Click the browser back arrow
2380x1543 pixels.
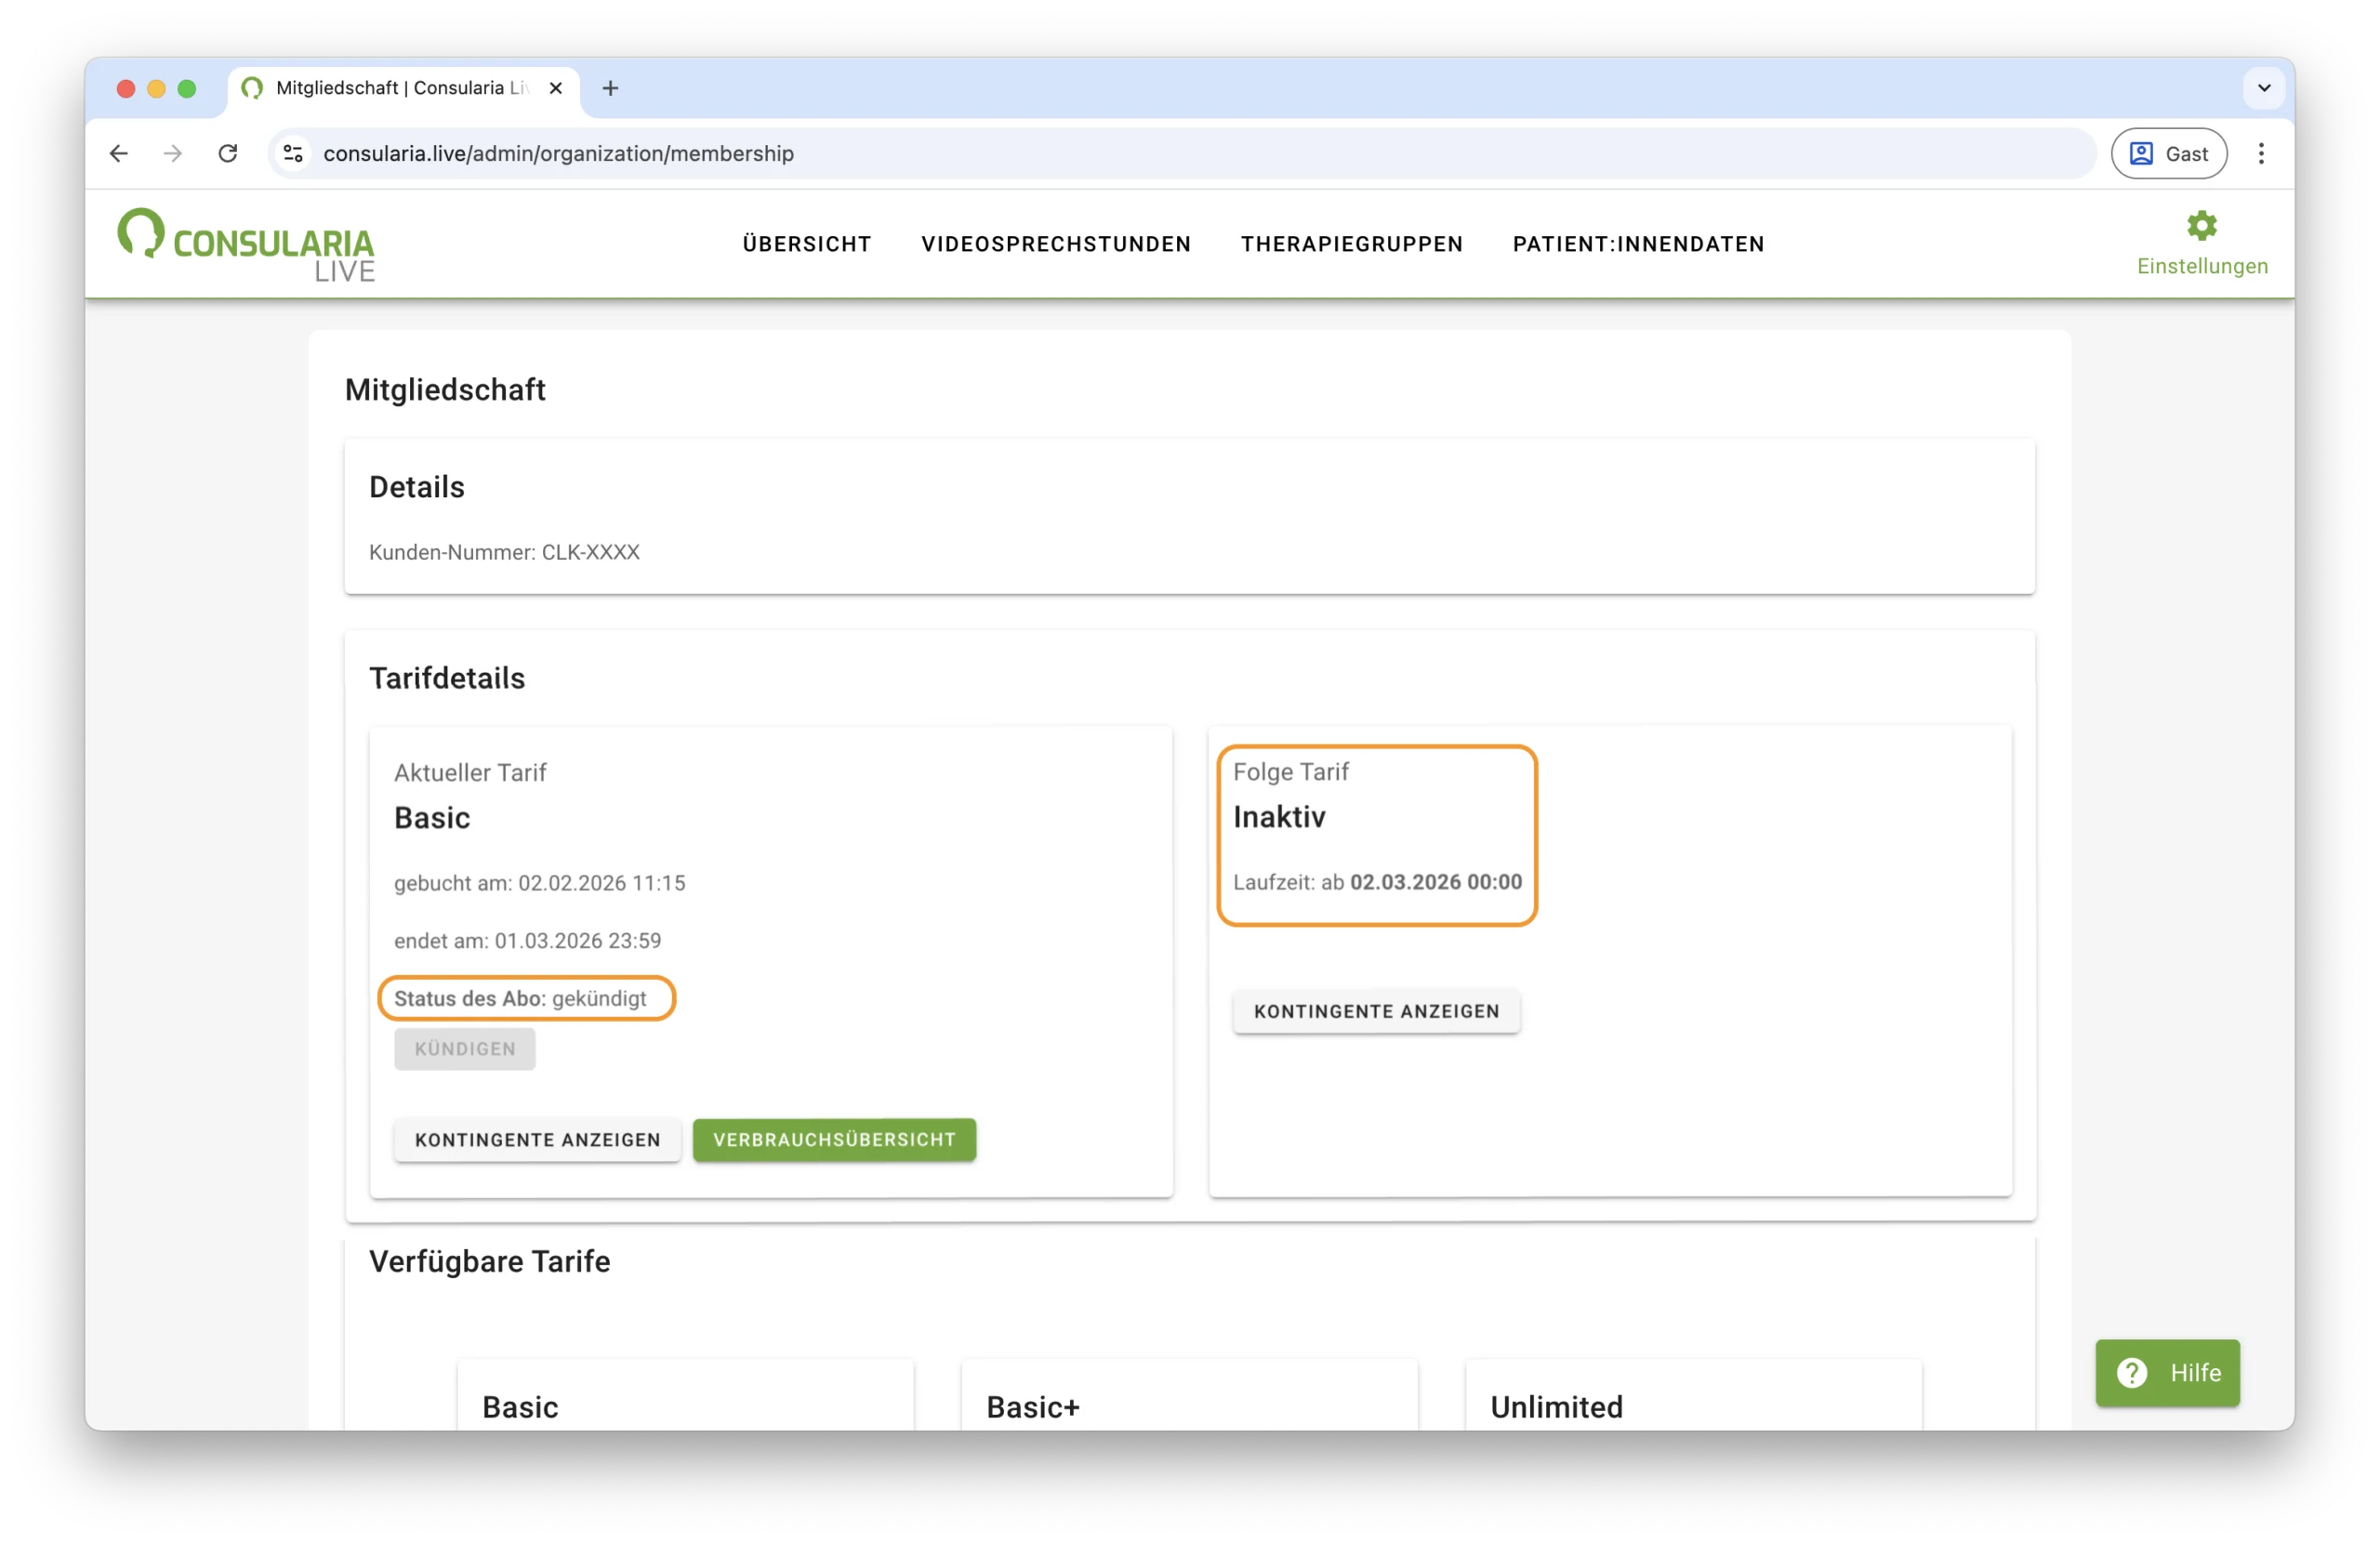(119, 153)
